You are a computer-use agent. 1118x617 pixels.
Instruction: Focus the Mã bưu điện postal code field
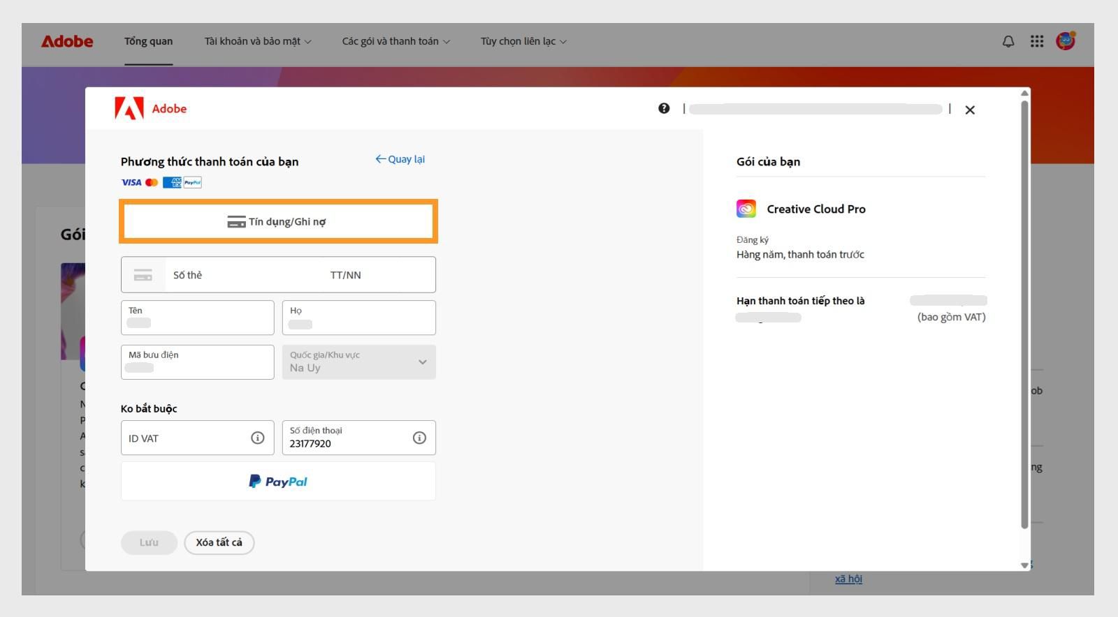pos(198,362)
